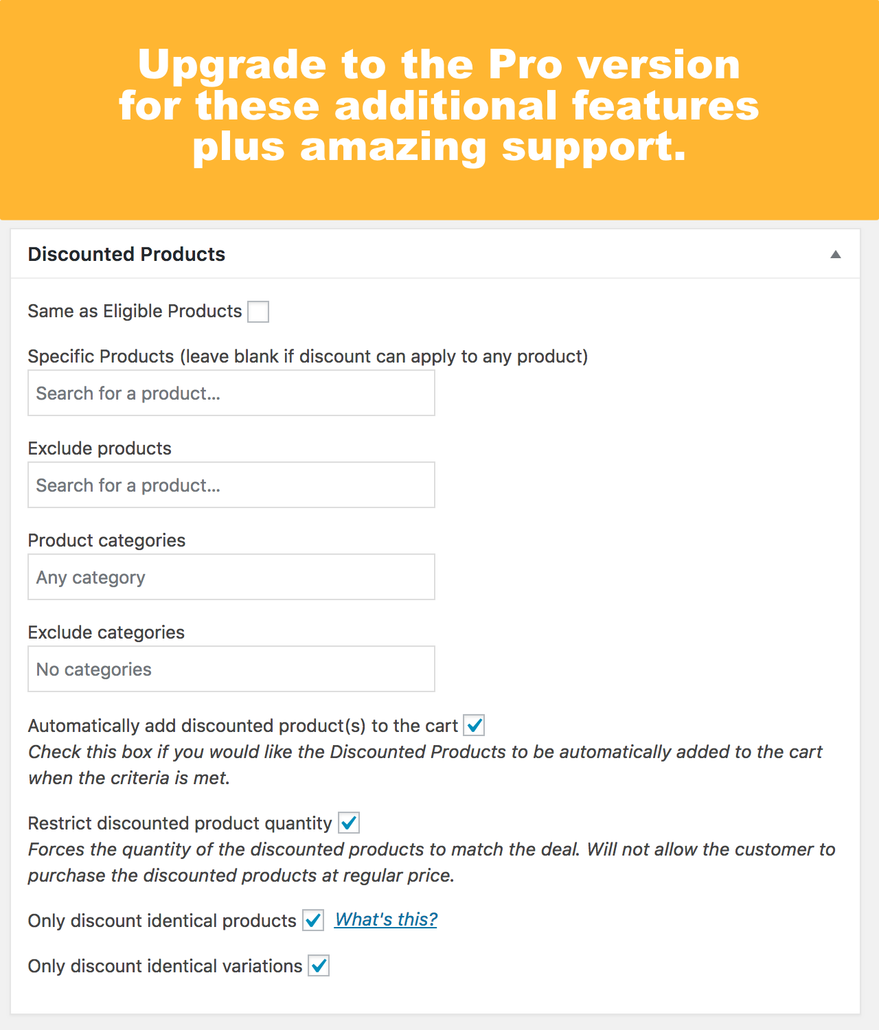Open the "What's this?" help link
Image resolution: width=879 pixels, height=1030 pixels.
point(386,920)
